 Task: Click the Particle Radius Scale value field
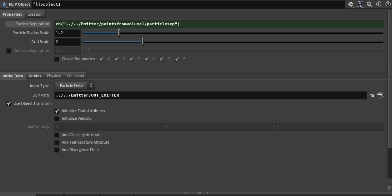[x=67, y=33]
